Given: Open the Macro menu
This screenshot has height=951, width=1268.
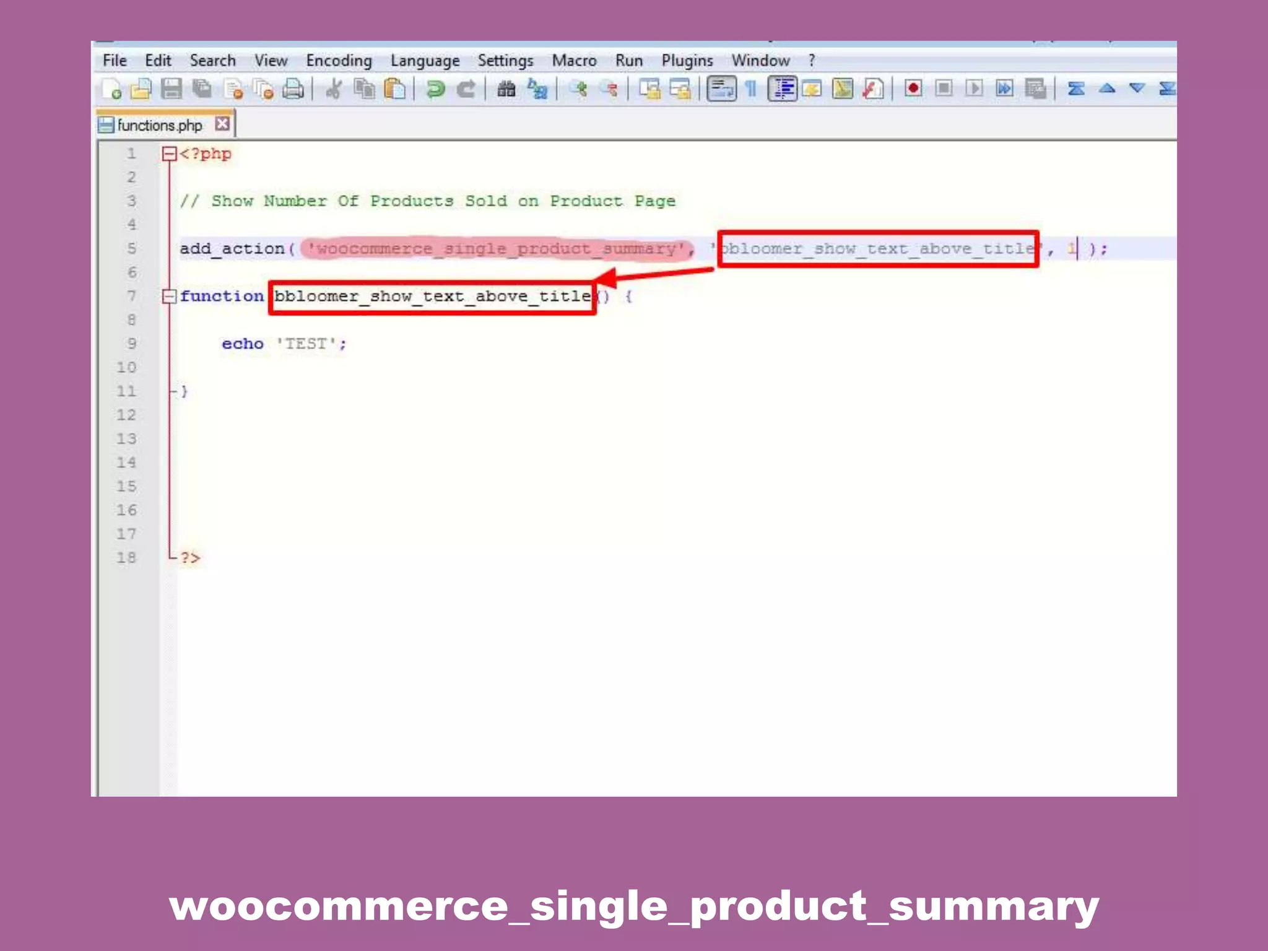Looking at the screenshot, I should [x=574, y=61].
